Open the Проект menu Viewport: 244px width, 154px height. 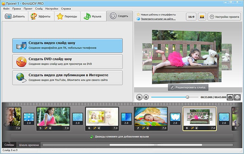tap(28, 9)
